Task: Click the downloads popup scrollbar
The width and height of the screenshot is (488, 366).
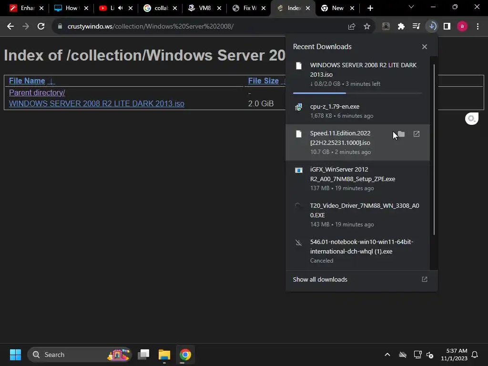Action: (434, 149)
